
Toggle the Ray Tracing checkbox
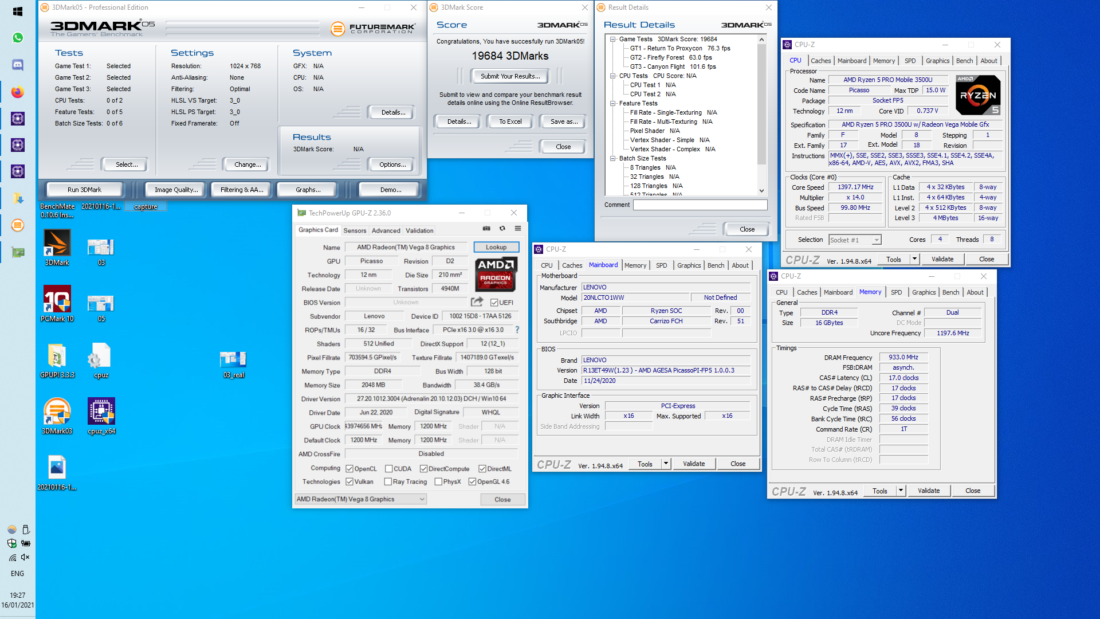coord(388,482)
